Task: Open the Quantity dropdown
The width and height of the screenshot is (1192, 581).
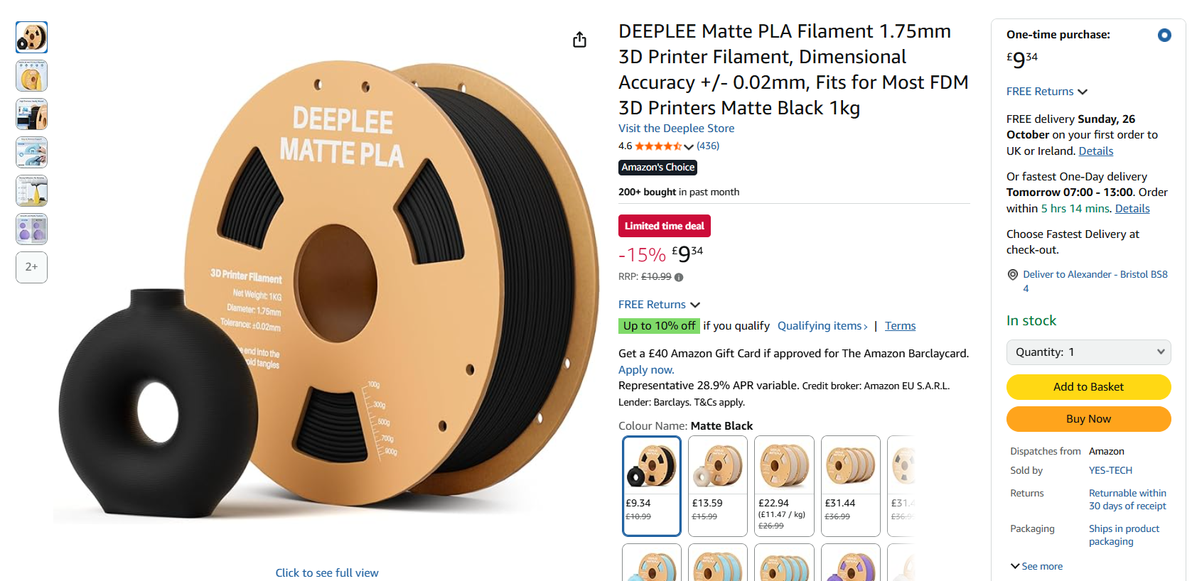Action: click(1088, 352)
